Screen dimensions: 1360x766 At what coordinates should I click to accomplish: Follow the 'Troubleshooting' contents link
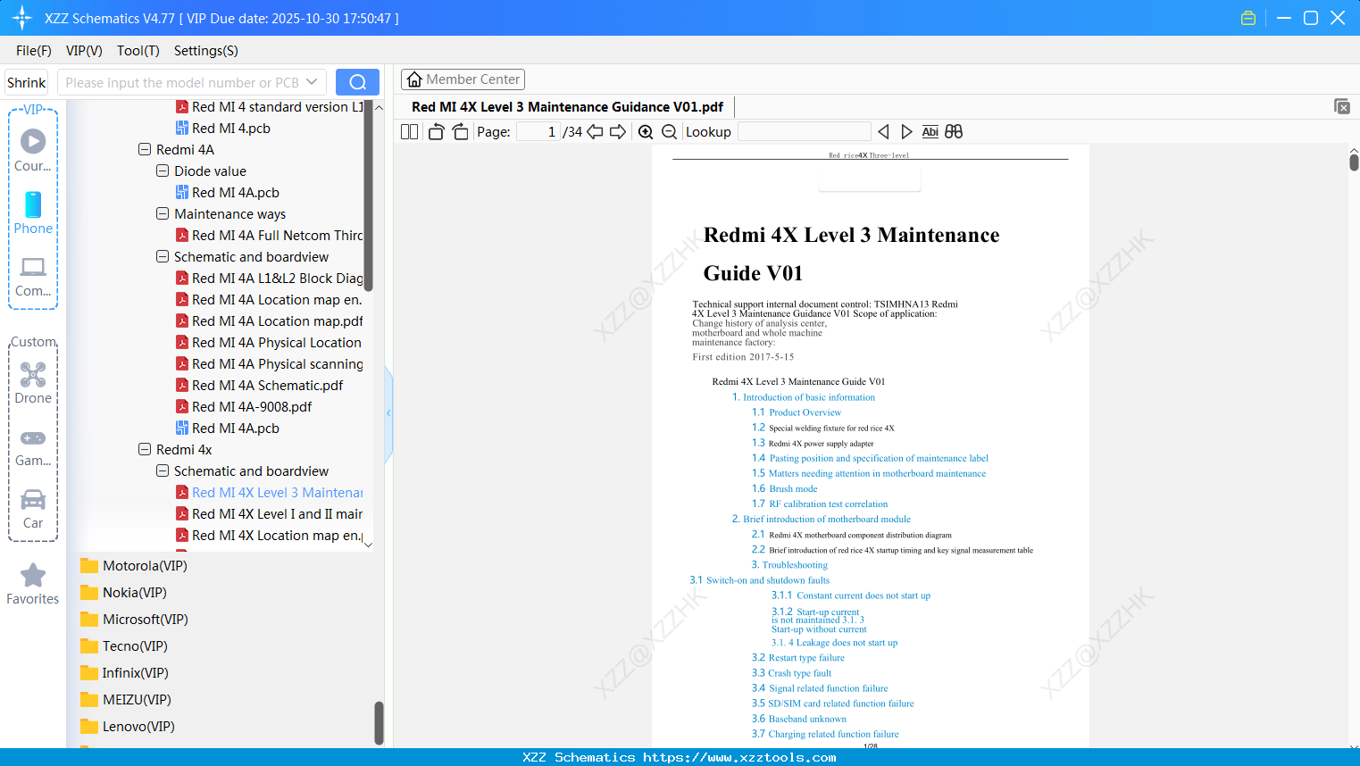(795, 565)
